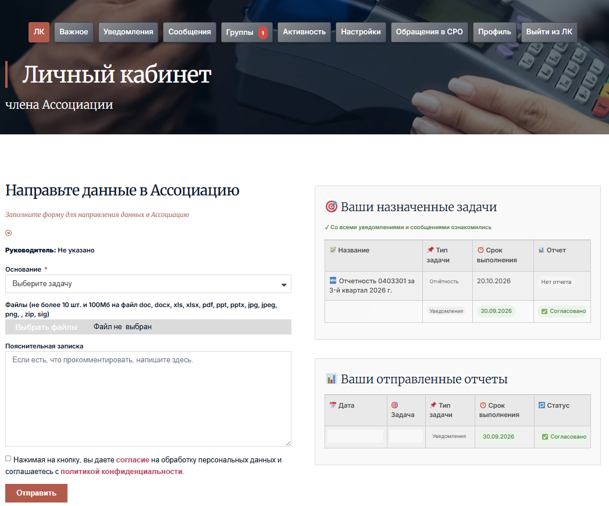This screenshot has height=506, width=609.
Task: Click Выйти из ЛК button
Action: point(549,32)
